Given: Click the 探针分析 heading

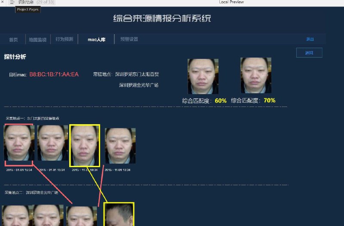Looking at the screenshot, I should (15, 57).
